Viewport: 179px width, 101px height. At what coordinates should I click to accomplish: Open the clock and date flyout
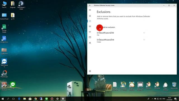coord(169,99)
